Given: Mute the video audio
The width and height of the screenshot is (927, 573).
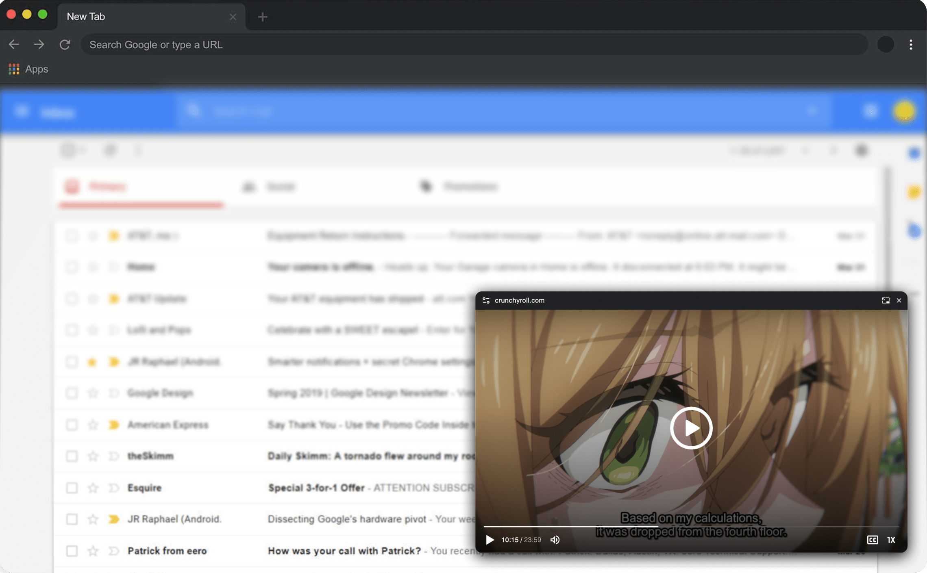Looking at the screenshot, I should (555, 540).
